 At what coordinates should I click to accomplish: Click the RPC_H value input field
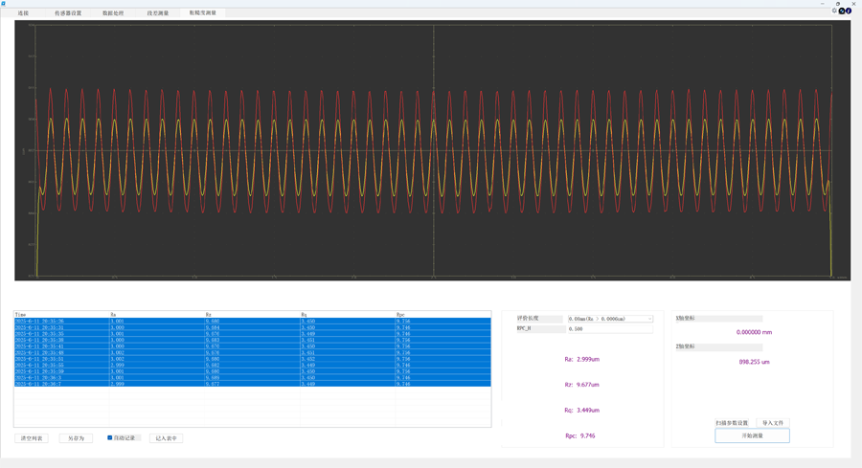[x=609, y=329]
